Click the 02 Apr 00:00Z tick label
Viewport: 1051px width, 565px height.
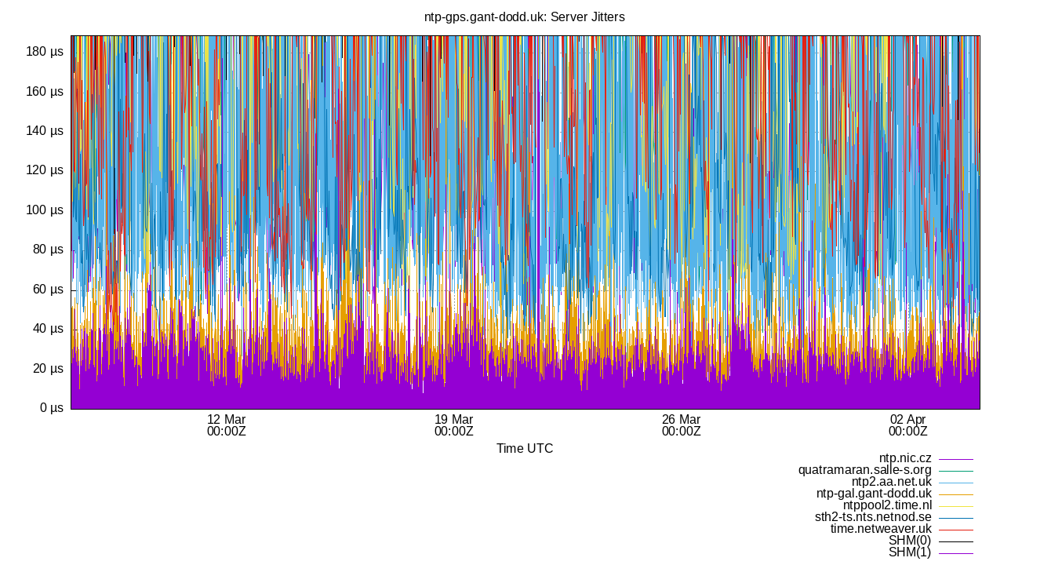pyautogui.click(x=907, y=425)
